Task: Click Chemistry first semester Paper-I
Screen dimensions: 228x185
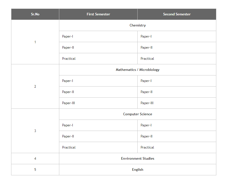Action: [68, 36]
